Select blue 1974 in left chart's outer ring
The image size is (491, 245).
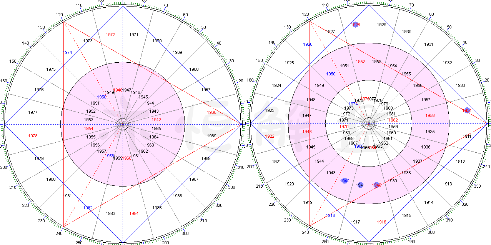coord(67,52)
